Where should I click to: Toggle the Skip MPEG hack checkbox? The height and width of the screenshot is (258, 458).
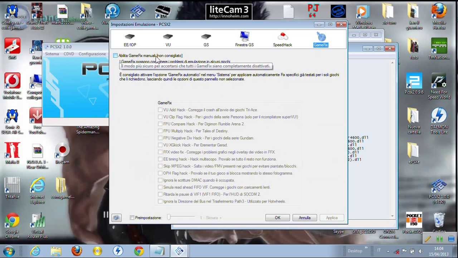click(160, 166)
